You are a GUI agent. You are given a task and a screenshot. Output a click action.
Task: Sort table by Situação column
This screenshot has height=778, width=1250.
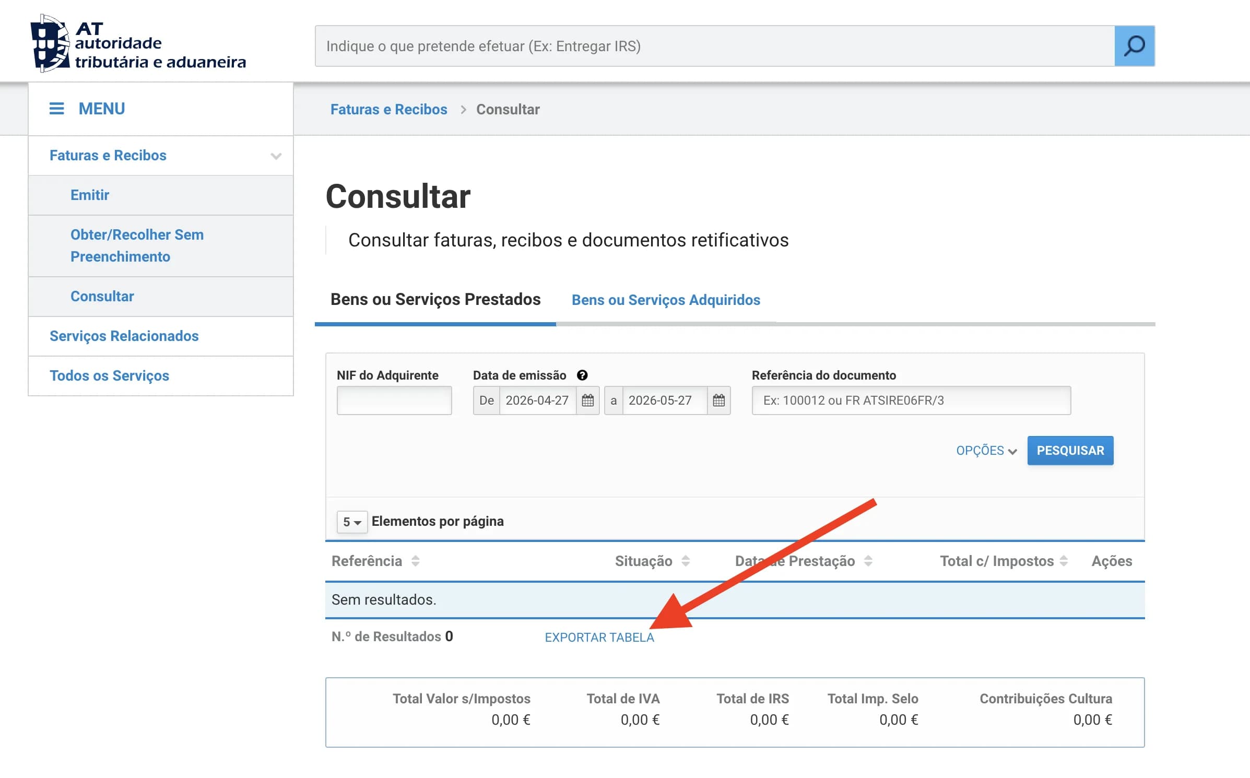[686, 561]
